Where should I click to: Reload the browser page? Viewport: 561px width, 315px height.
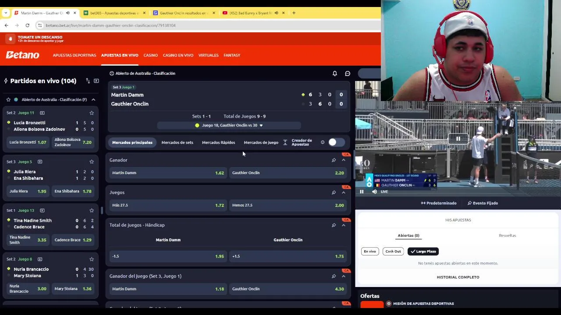point(27,25)
